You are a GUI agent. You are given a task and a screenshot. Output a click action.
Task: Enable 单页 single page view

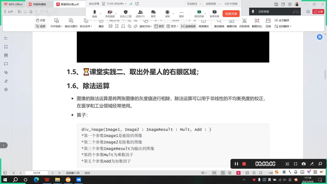pos(159,26)
